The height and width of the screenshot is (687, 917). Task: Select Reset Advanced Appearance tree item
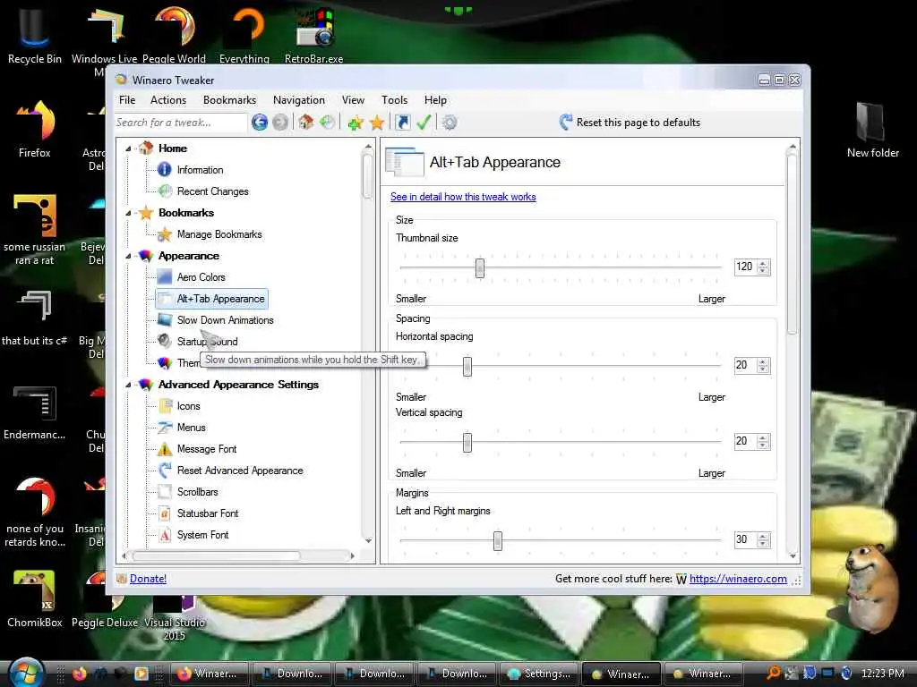pyautogui.click(x=240, y=471)
